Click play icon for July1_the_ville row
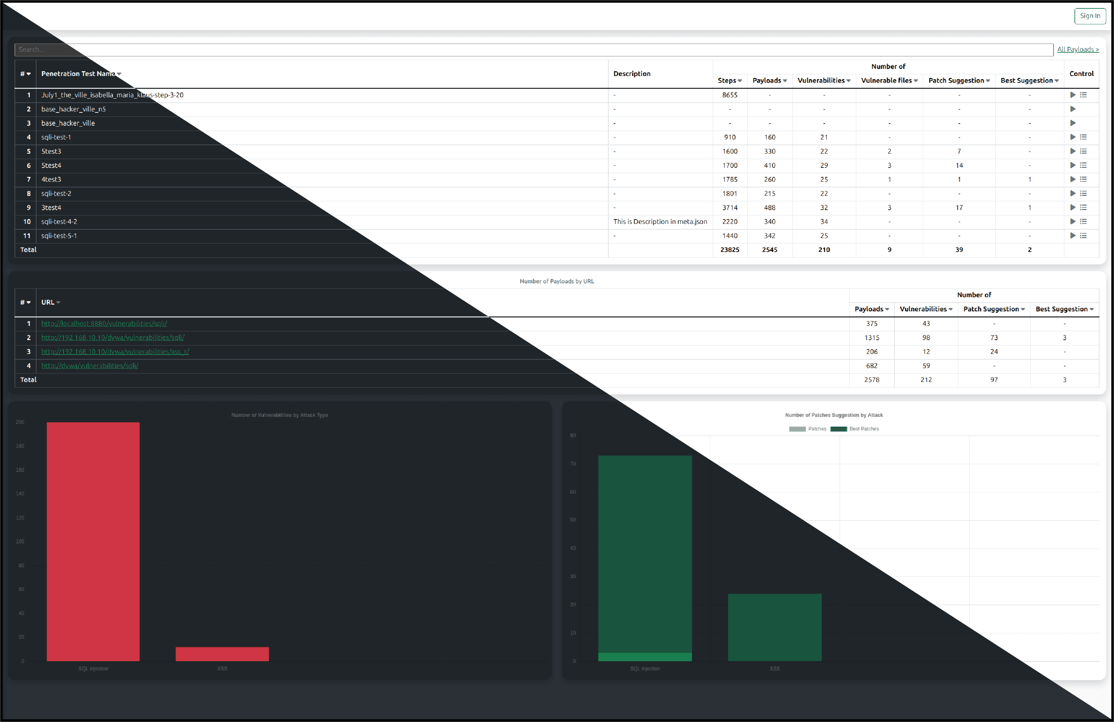 [1072, 95]
